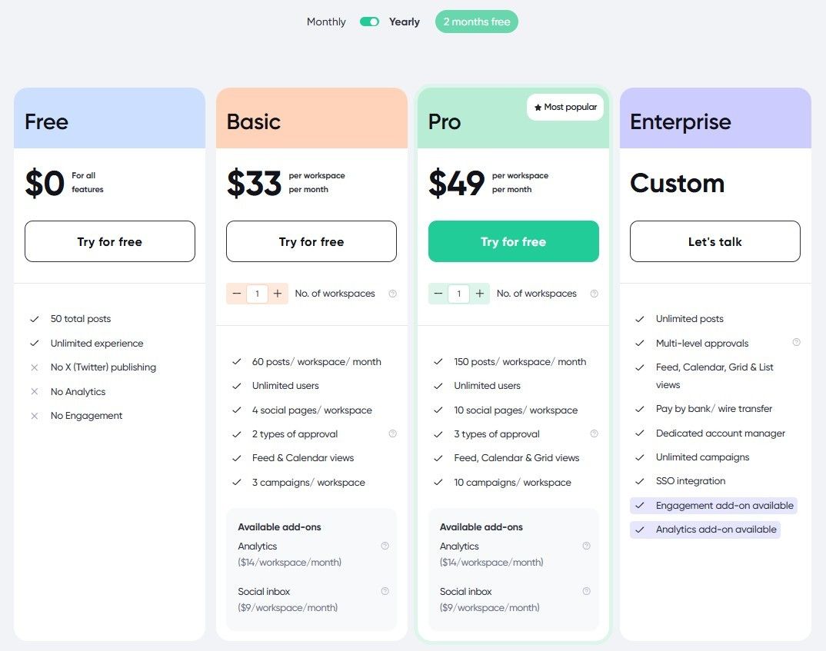Click the 2 months free badge
This screenshot has height=651, width=826.
[476, 22]
